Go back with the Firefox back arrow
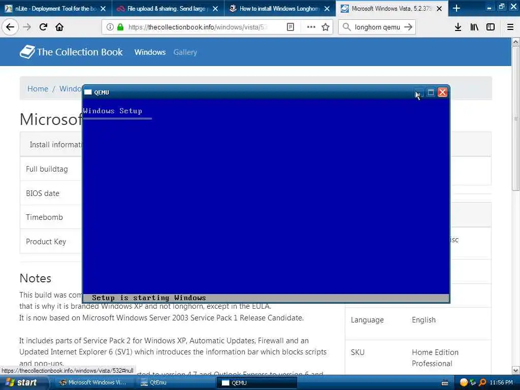Viewport: 520px width, 390px height. tap(10, 27)
